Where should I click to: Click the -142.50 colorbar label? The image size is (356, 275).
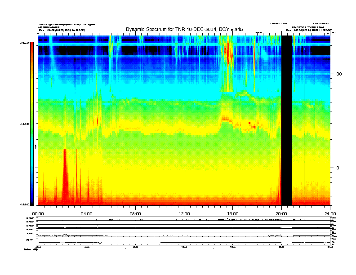(x=25, y=124)
